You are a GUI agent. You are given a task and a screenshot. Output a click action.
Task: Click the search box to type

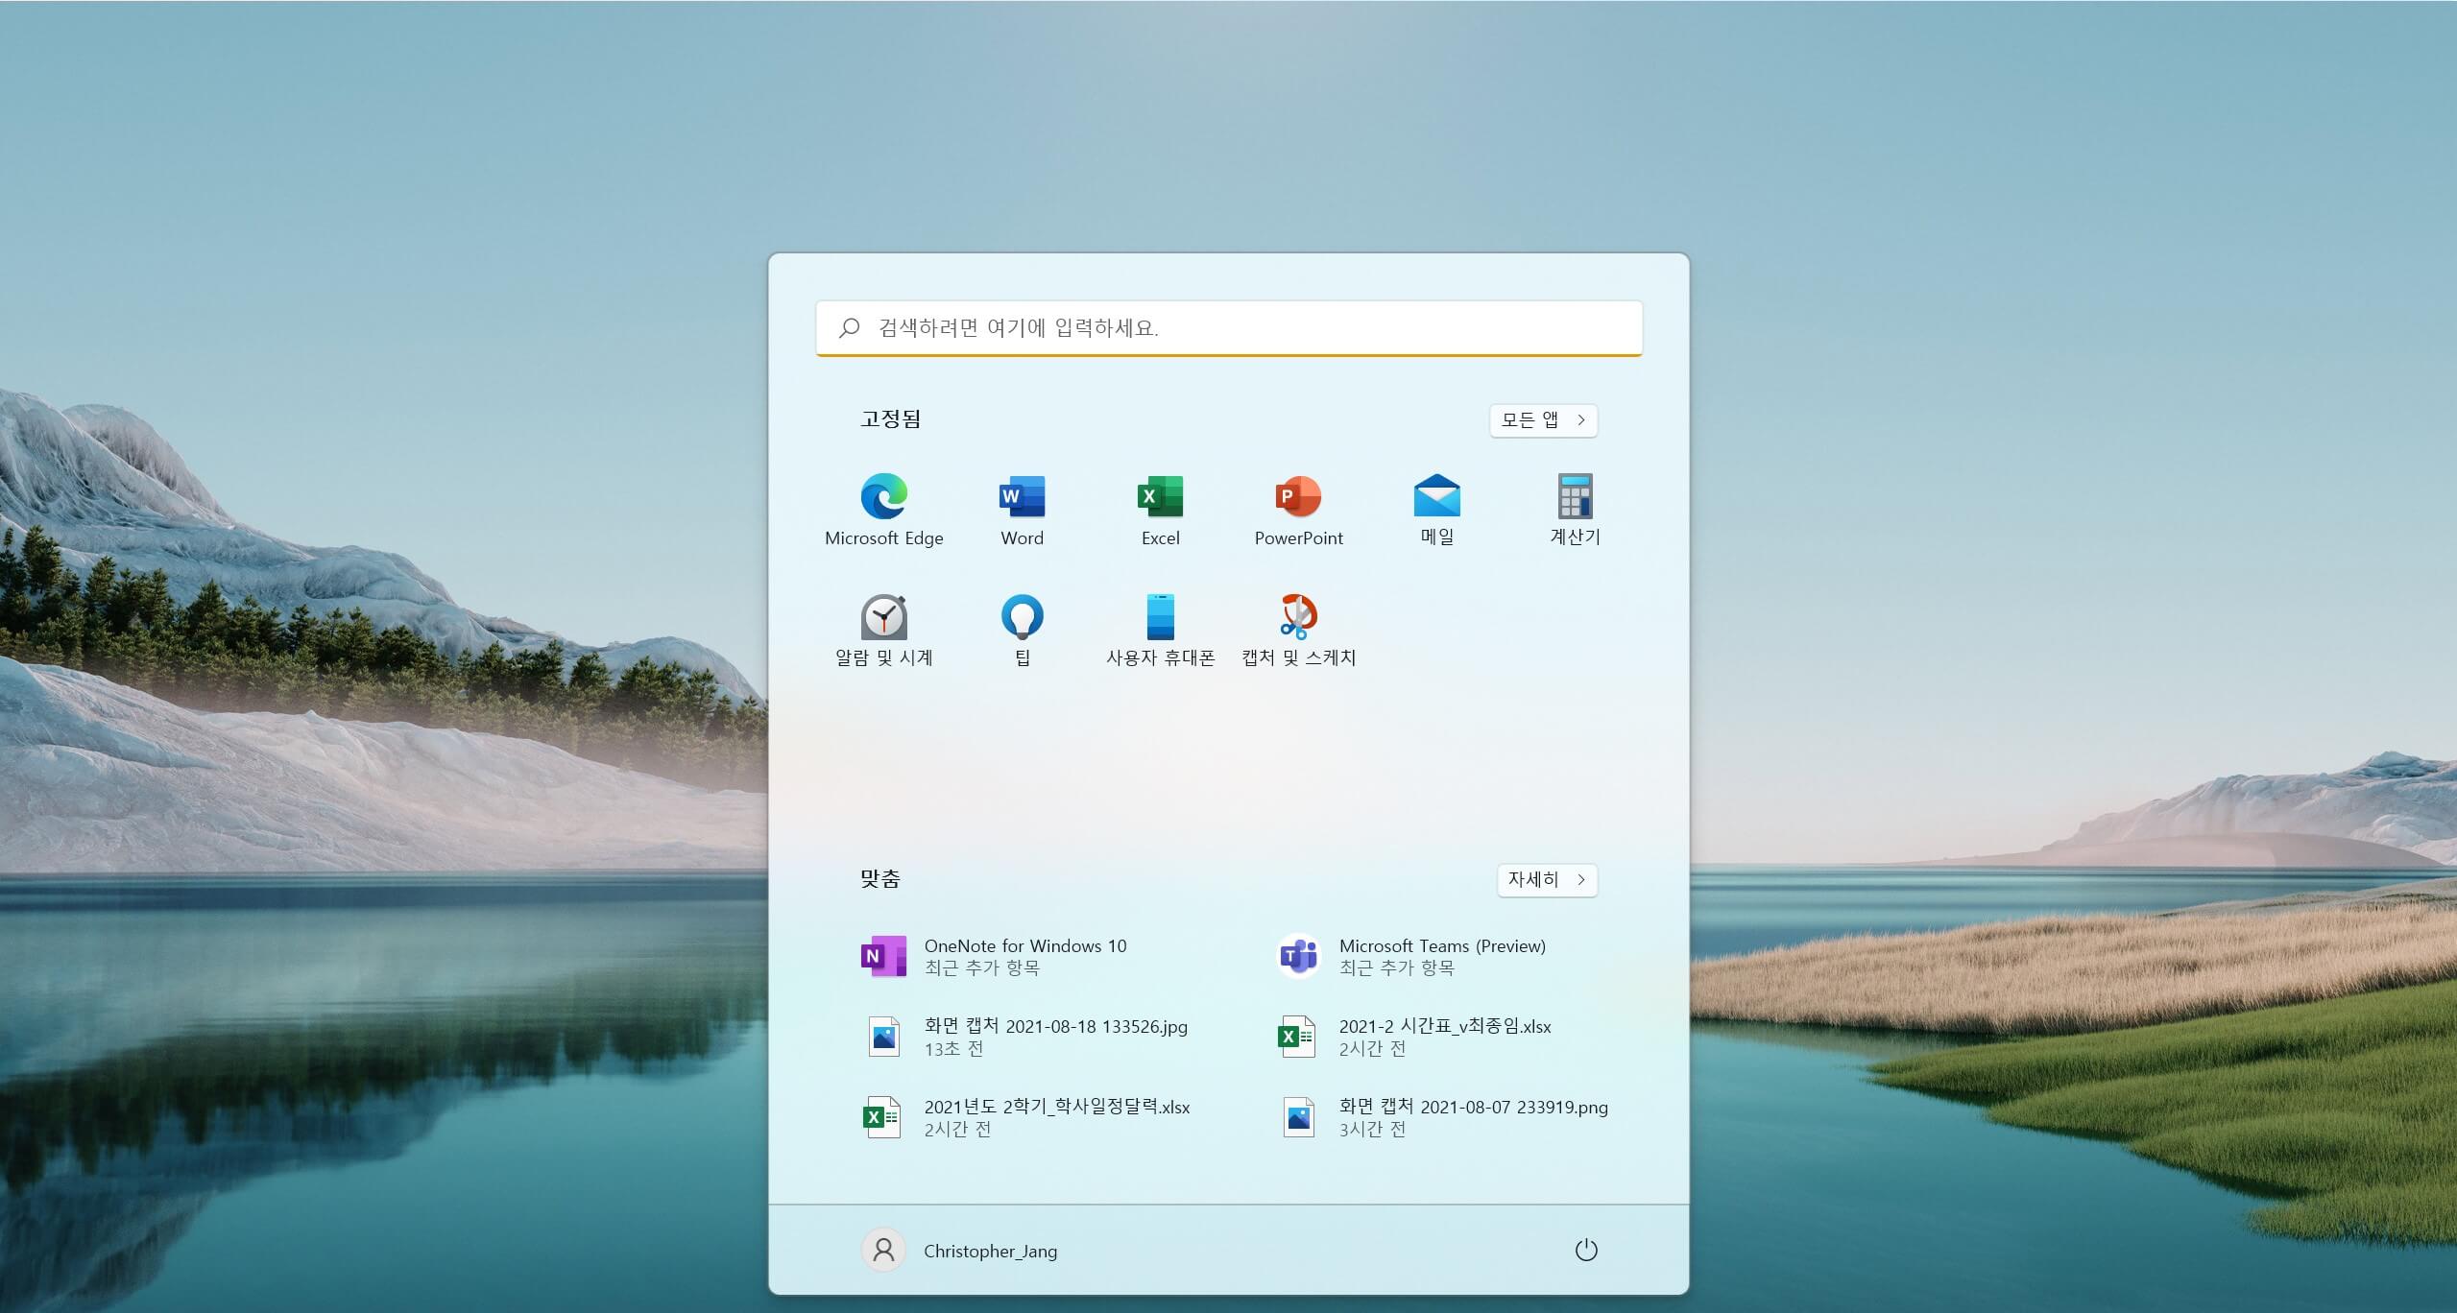click(1229, 328)
